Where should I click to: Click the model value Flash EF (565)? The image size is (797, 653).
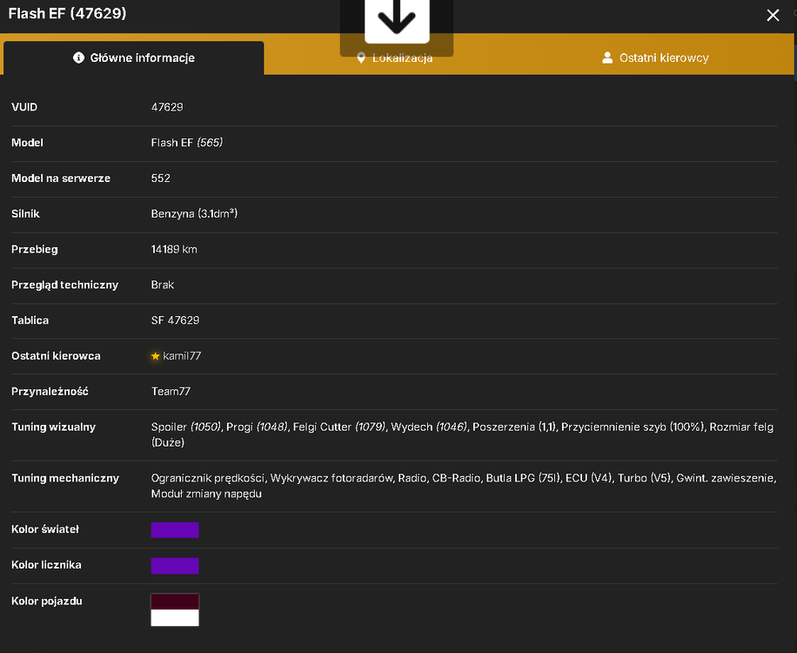pos(186,143)
